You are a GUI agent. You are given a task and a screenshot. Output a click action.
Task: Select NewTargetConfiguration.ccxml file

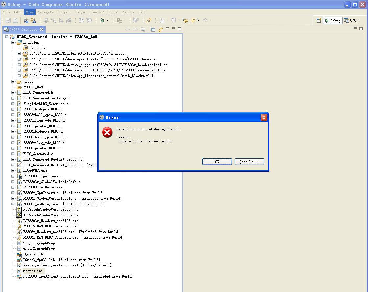pos(51,265)
